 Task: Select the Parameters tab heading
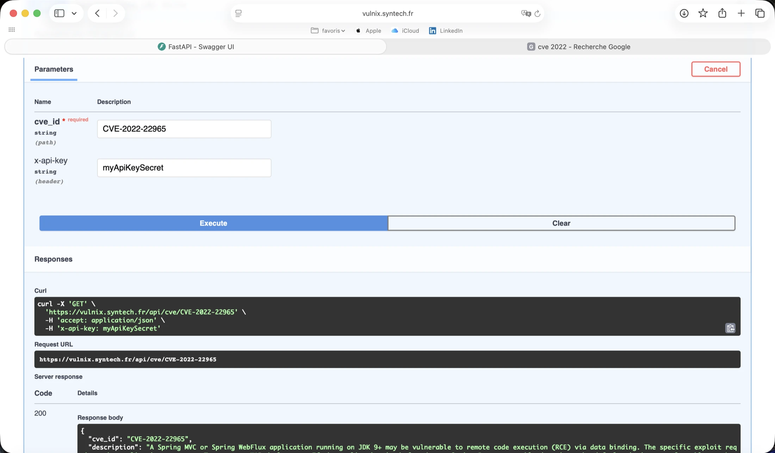pos(54,69)
